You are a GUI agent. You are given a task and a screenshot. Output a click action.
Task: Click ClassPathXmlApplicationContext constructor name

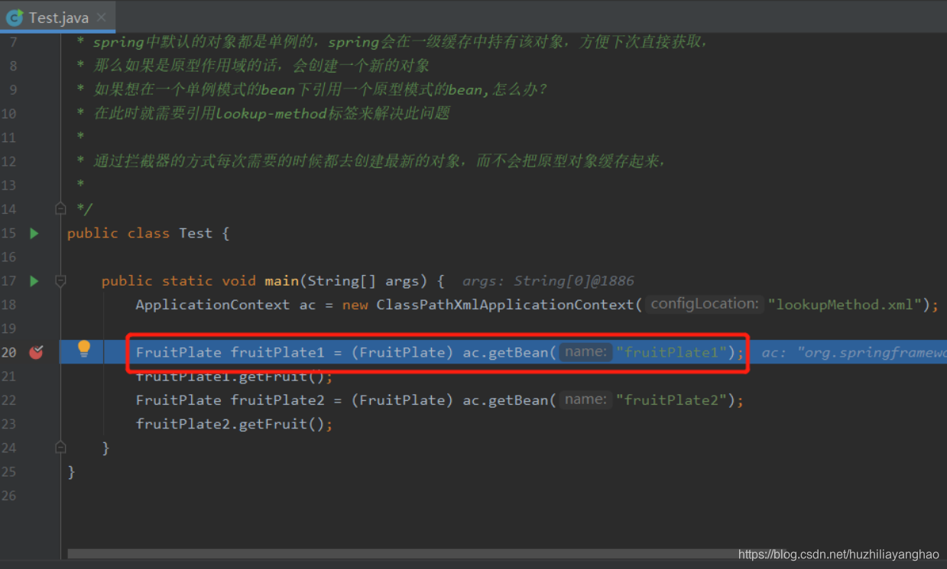(x=504, y=305)
